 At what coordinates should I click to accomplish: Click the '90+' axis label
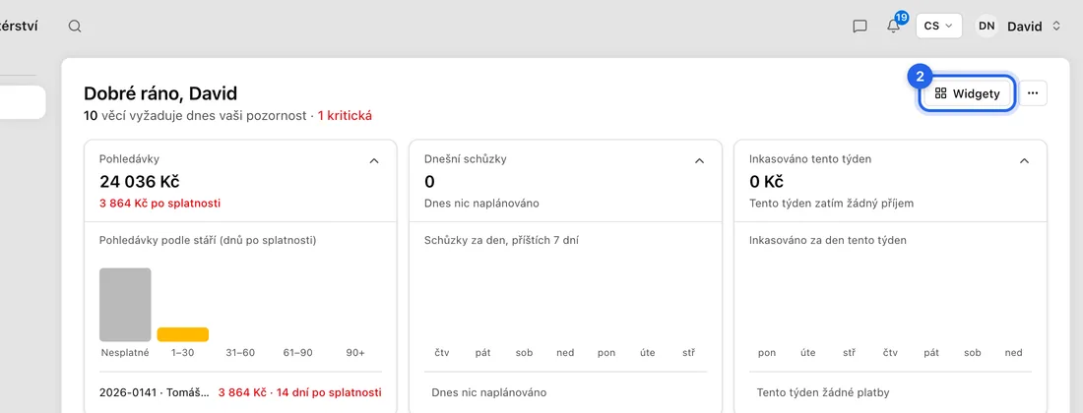(x=355, y=352)
